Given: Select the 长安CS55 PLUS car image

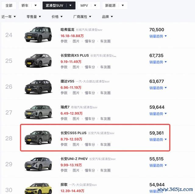Looking at the screenshot, I should 38,138.
